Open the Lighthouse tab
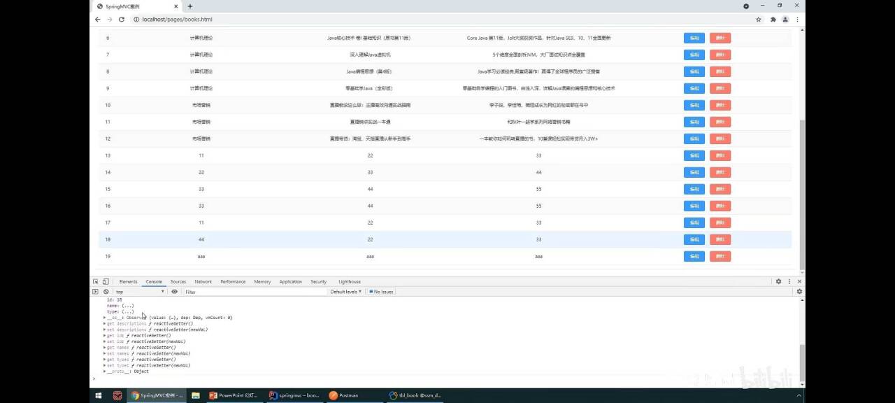895x403 pixels. (x=350, y=281)
